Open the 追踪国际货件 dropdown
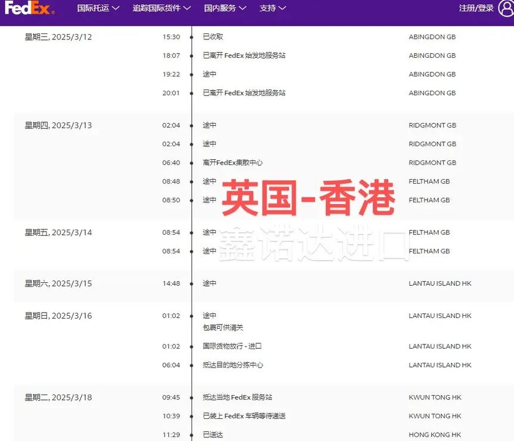514x441 pixels. pyautogui.click(x=161, y=8)
